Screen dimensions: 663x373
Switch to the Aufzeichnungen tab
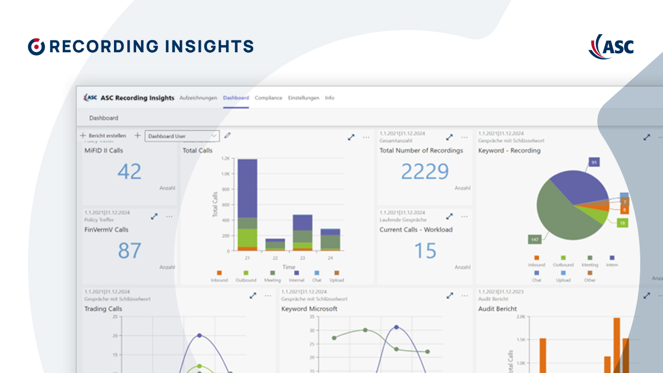point(198,98)
